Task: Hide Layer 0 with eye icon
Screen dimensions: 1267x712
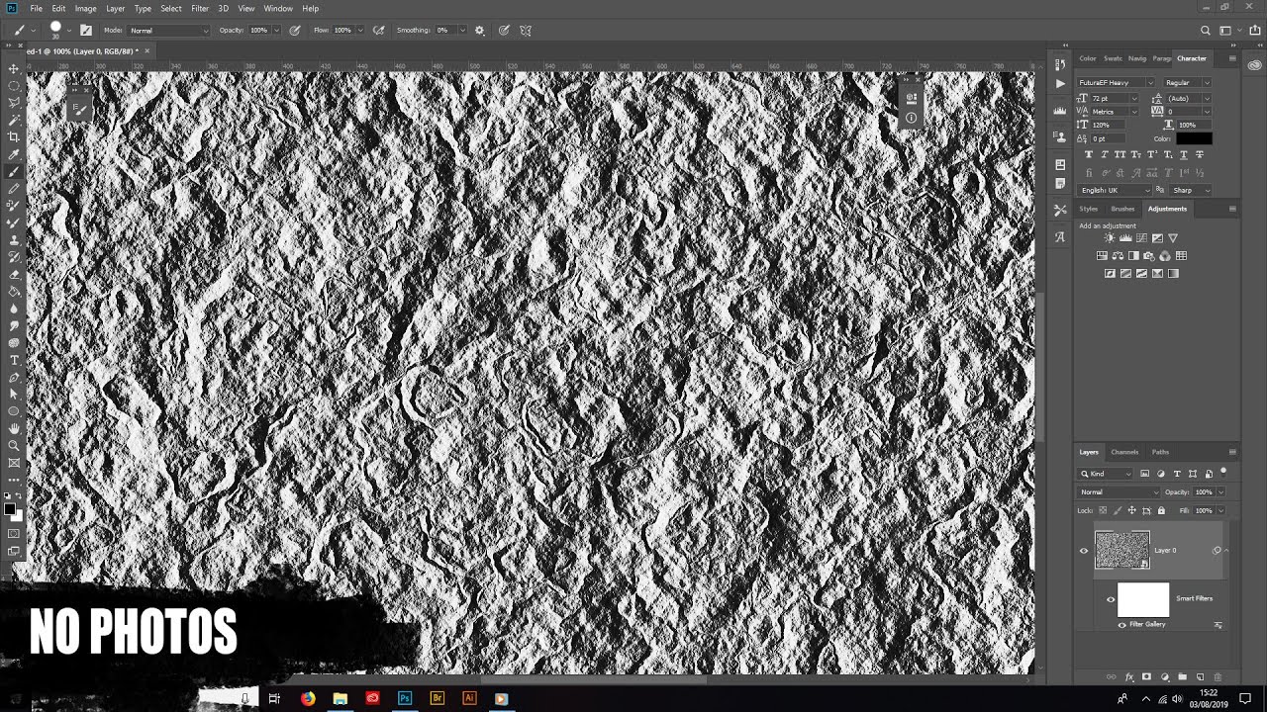Action: tap(1083, 551)
